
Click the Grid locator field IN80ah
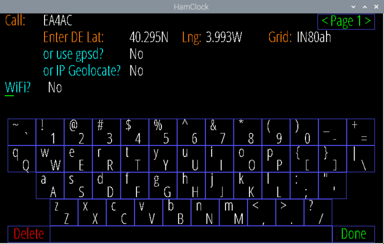pos(313,37)
